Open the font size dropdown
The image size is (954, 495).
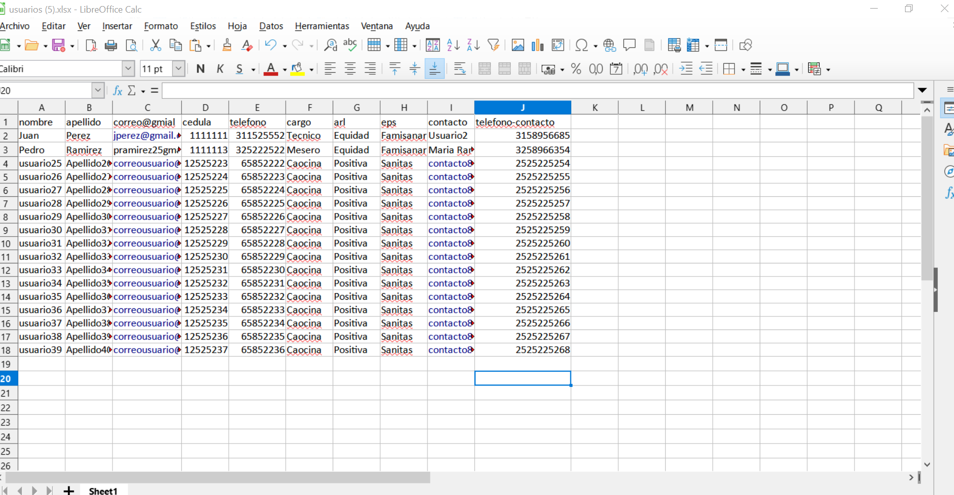[x=178, y=69]
